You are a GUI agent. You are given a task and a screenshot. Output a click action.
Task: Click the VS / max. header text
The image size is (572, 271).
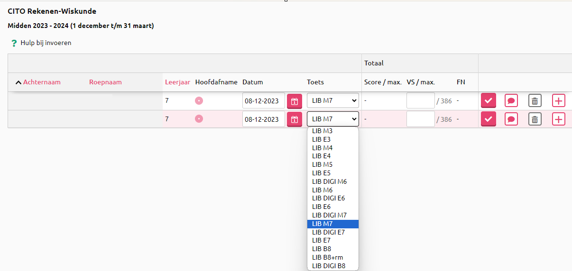click(421, 82)
